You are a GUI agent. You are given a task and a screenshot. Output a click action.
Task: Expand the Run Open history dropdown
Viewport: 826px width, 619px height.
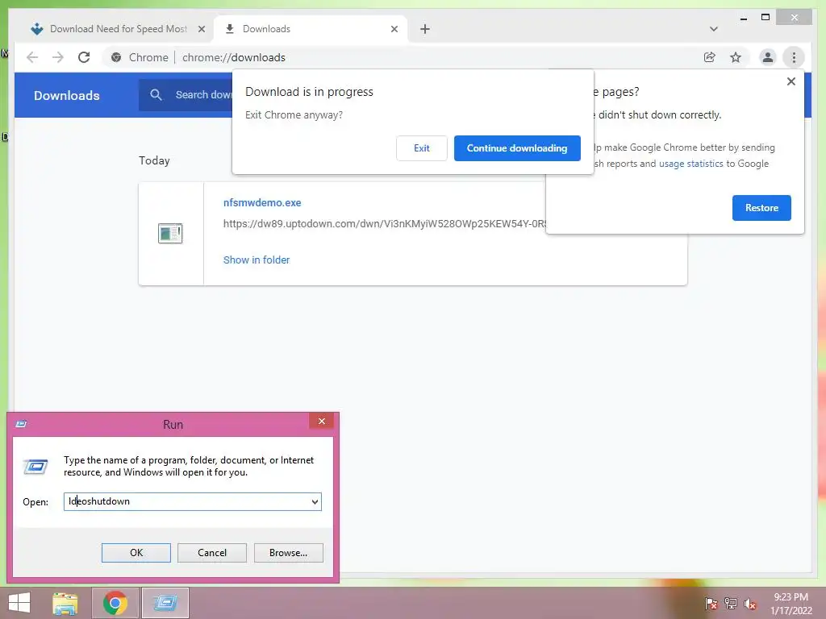coord(315,501)
